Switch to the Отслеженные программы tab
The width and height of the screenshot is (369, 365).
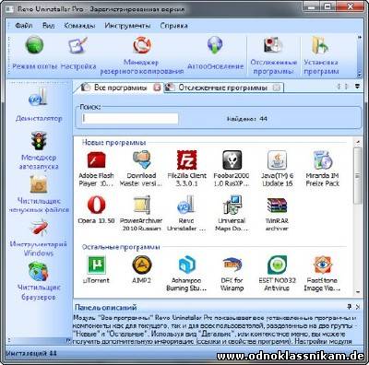223,88
